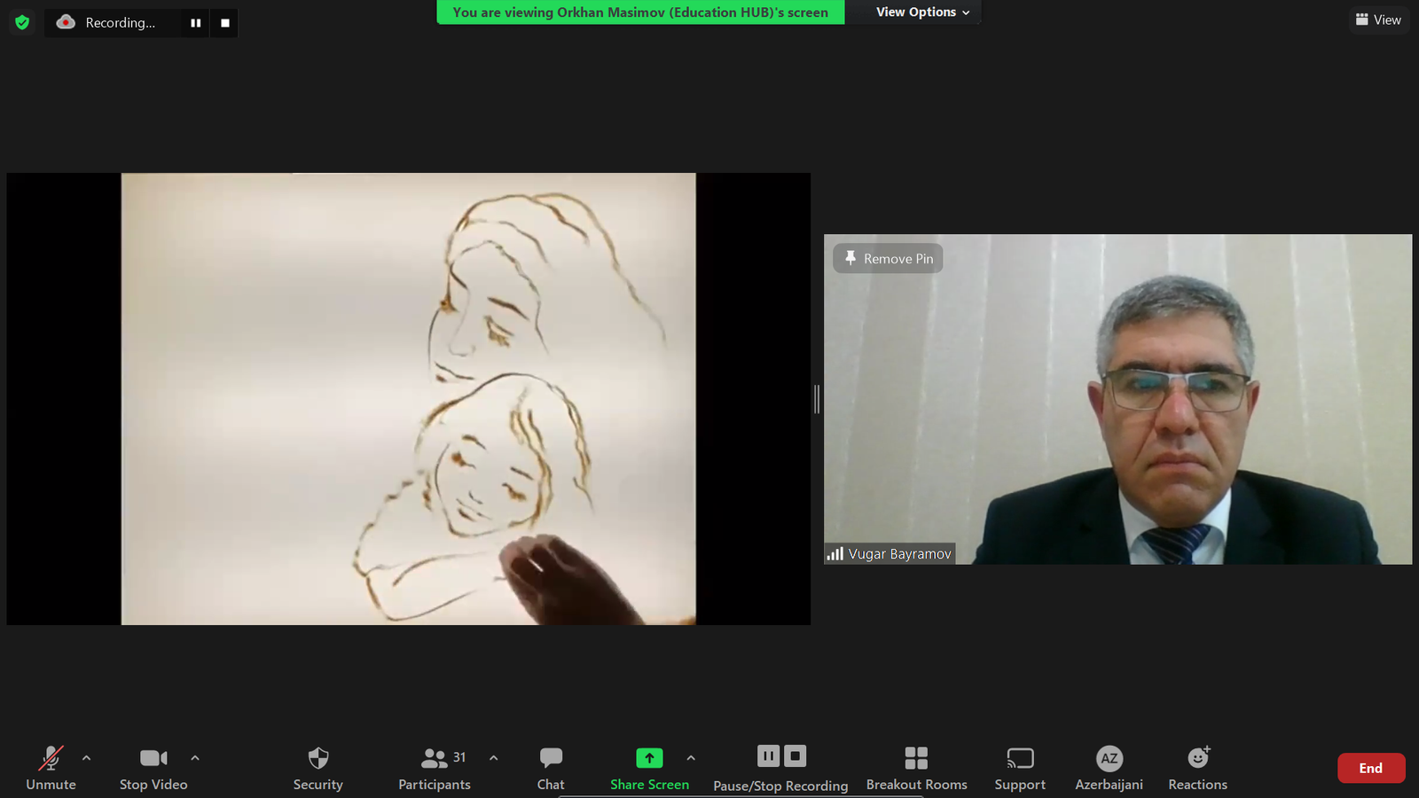Click the red End button
Screen dimensions: 1419x798
click(x=1370, y=768)
